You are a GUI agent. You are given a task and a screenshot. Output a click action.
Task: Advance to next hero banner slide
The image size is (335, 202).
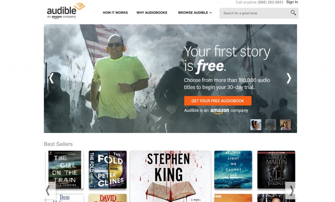(x=289, y=78)
